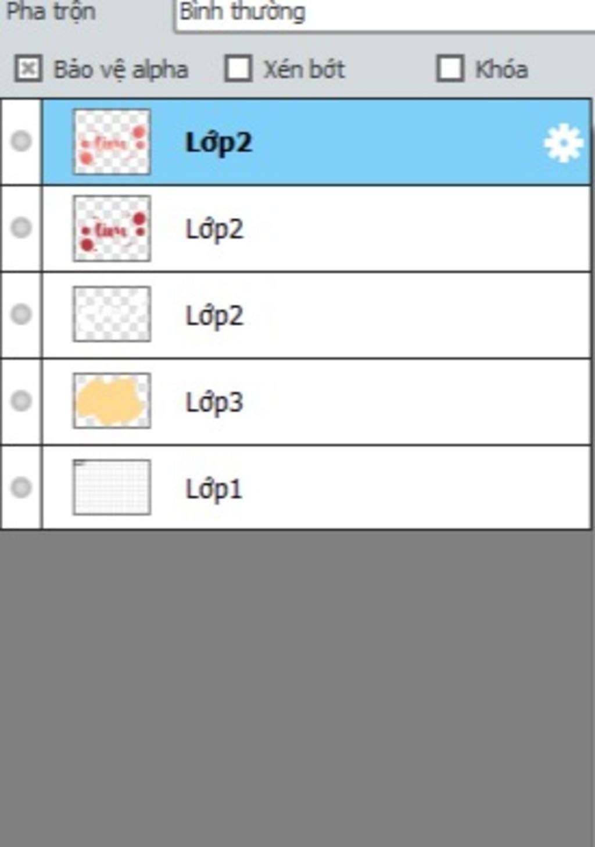Click the orange blob thumbnail of Lớp3
This screenshot has height=847, width=595.
pyautogui.click(x=112, y=401)
